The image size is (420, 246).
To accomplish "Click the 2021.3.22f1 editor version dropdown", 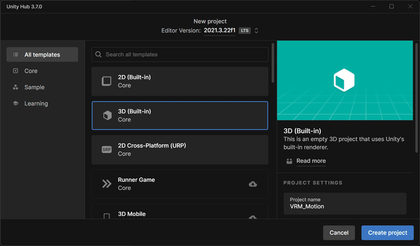I will tap(219, 30).
